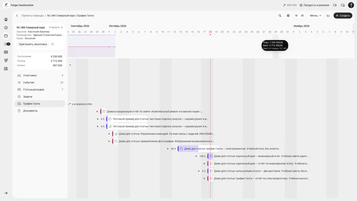This screenshot has height=201, width=357.
Task: Click customer name Анастасия Крылова
Action: pos(39,31)
